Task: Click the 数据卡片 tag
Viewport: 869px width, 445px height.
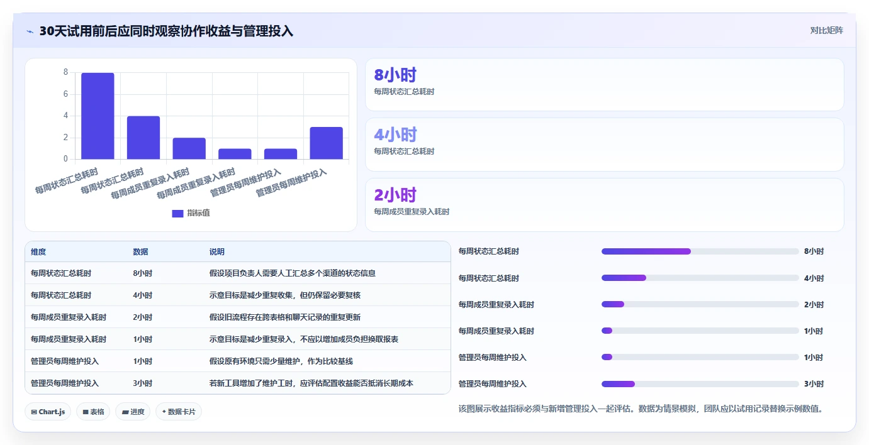Action: pyautogui.click(x=179, y=412)
